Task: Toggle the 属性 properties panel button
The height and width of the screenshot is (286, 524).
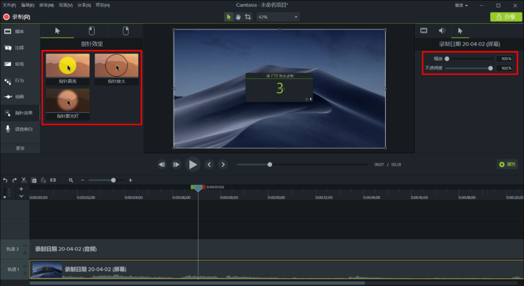Action: click(x=507, y=164)
